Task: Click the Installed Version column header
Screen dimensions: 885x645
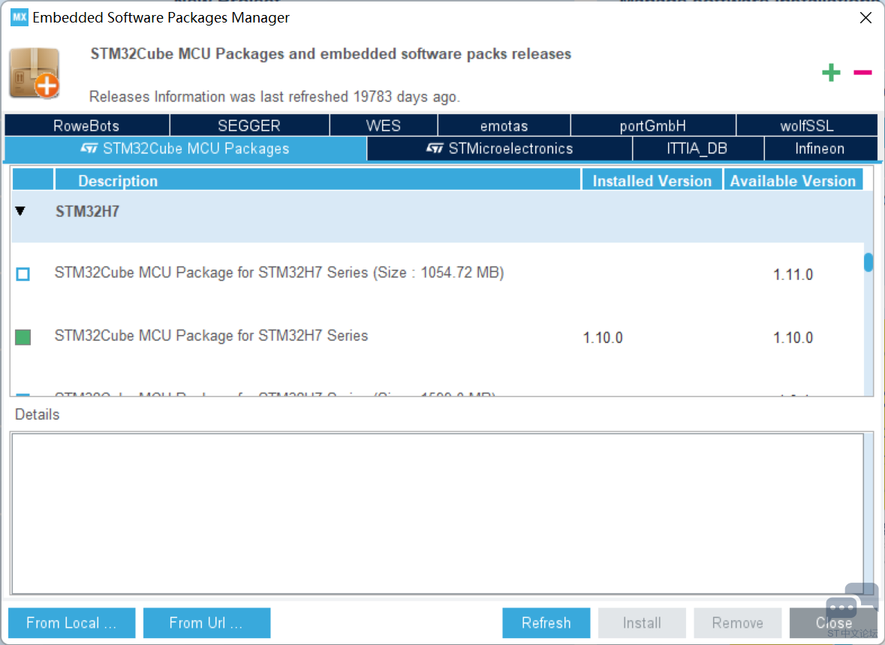Action: pyautogui.click(x=652, y=180)
